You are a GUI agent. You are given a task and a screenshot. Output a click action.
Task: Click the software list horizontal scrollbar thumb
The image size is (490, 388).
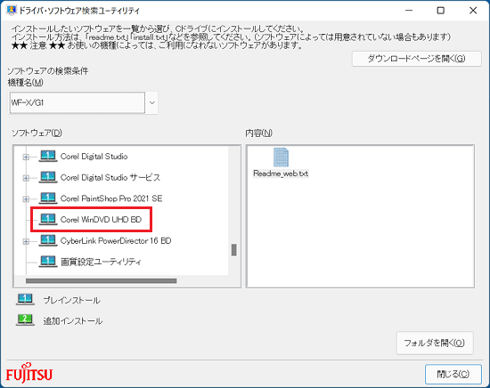click(x=101, y=281)
